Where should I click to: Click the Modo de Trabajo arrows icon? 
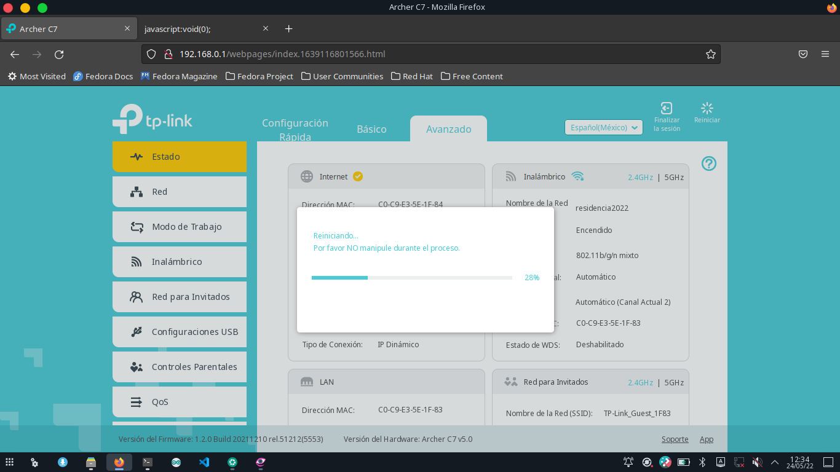tap(137, 227)
